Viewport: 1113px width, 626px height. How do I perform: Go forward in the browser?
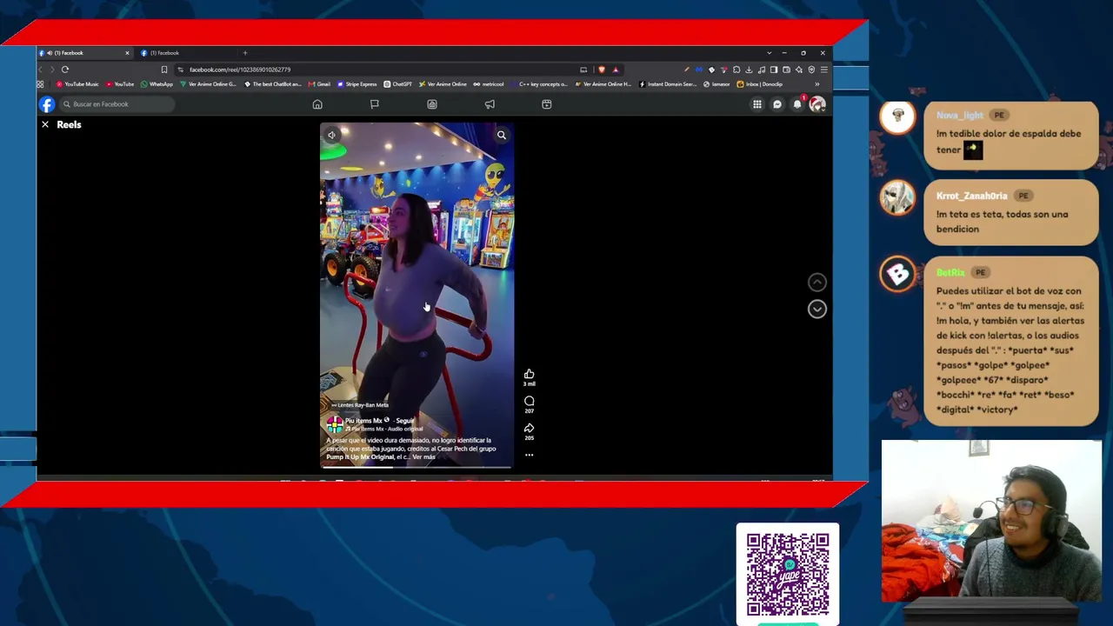coord(52,70)
